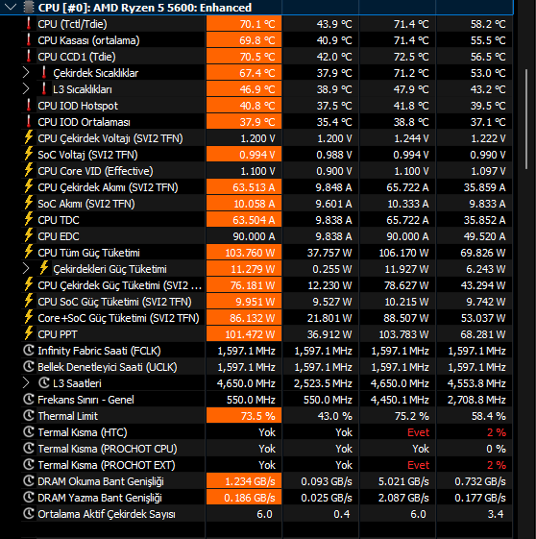Select the CPU IOD Ortalaması label

(x=84, y=122)
